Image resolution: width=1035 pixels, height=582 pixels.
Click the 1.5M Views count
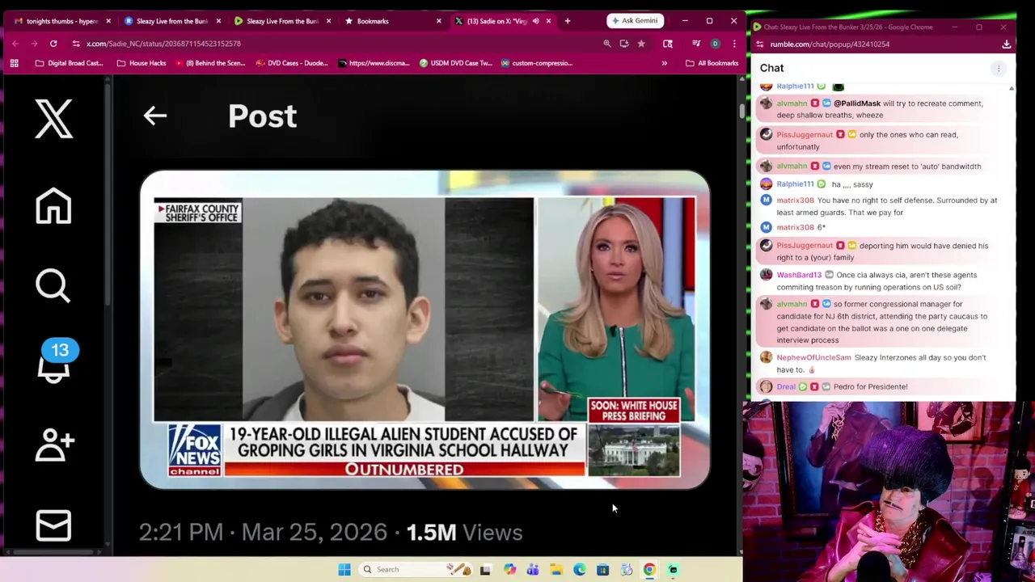pyautogui.click(x=464, y=533)
